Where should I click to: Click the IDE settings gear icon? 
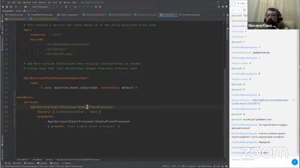point(223,7)
